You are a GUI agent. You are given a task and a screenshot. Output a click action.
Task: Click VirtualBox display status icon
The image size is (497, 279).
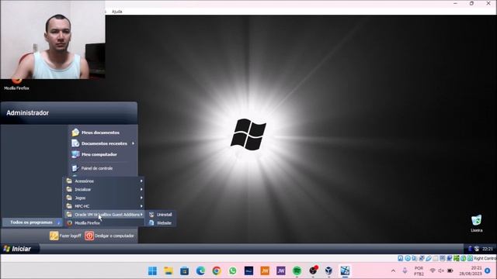443,258
